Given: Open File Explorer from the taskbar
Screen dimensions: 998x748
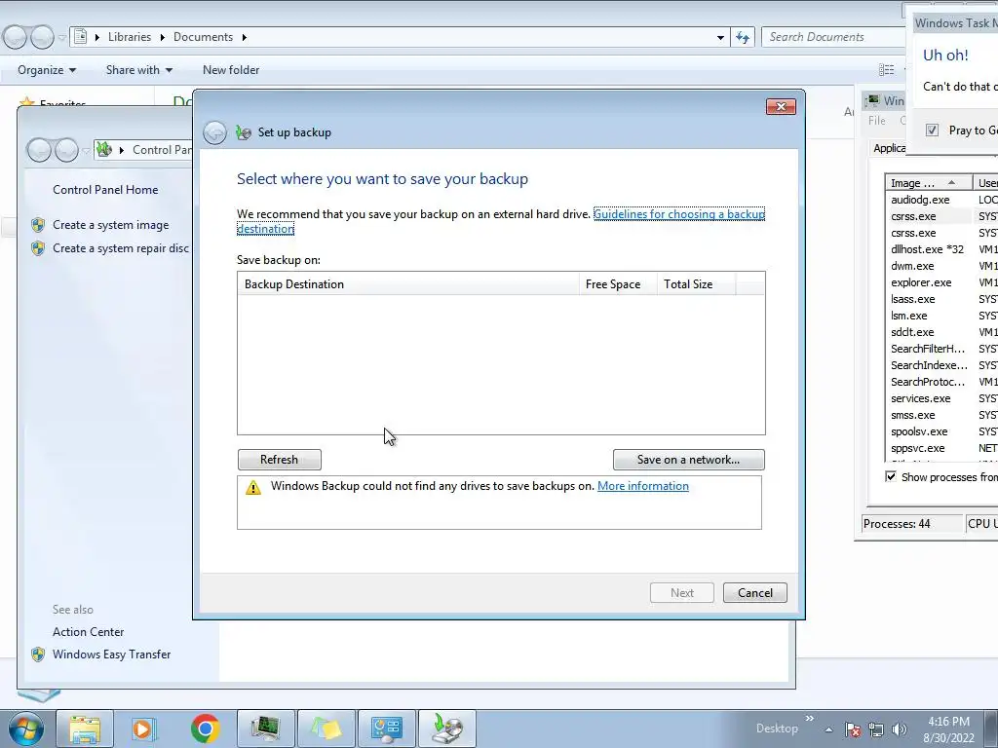Looking at the screenshot, I should [x=85, y=729].
